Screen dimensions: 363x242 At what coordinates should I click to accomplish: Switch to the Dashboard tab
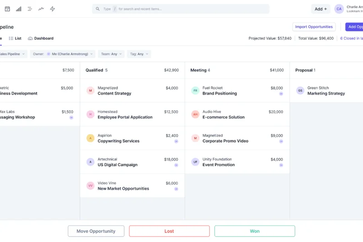pos(40,39)
